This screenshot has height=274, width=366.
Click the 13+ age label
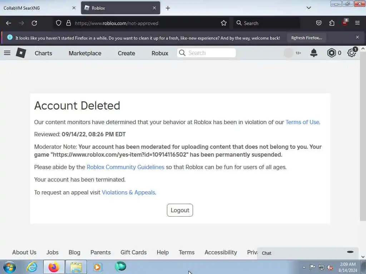[298, 53]
